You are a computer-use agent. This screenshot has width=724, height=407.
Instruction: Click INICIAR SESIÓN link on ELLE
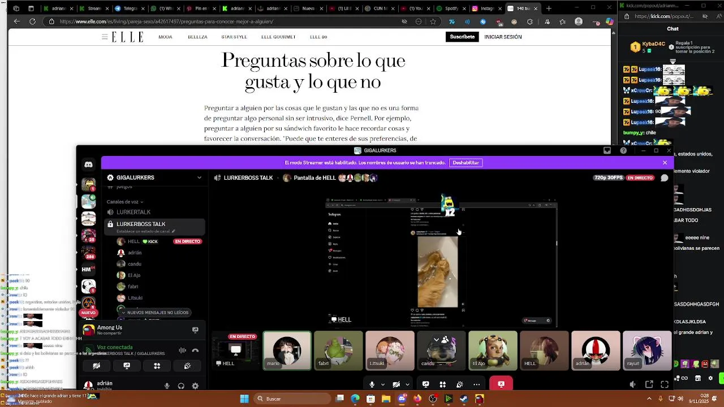(503, 37)
